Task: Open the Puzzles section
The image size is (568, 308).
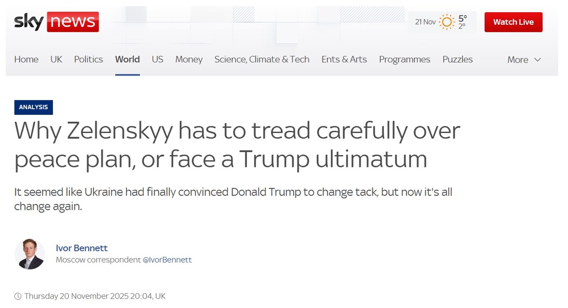Action: 457,59
